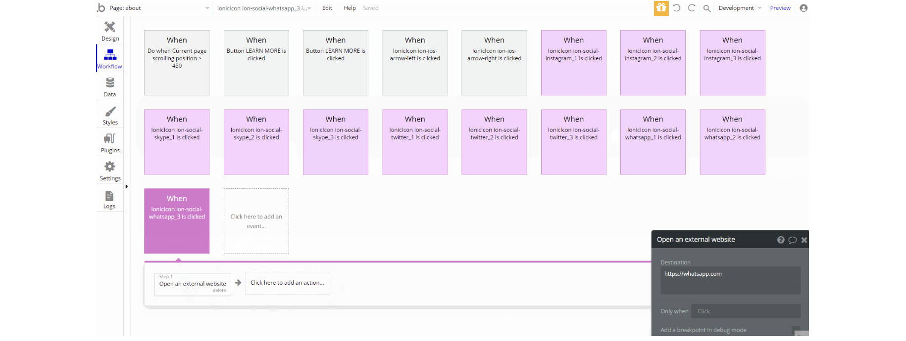
Task: Click the Destination URL field
Action: tap(730, 280)
